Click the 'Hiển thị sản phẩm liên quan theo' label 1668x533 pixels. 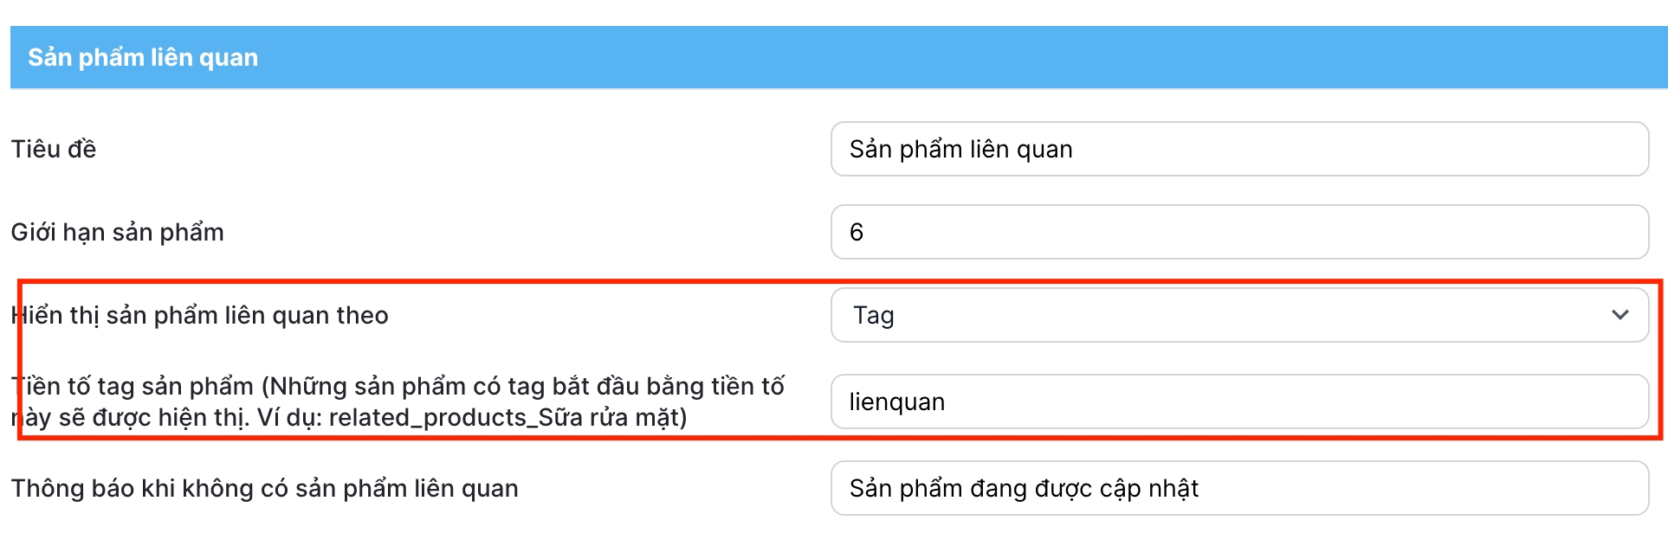click(x=201, y=315)
